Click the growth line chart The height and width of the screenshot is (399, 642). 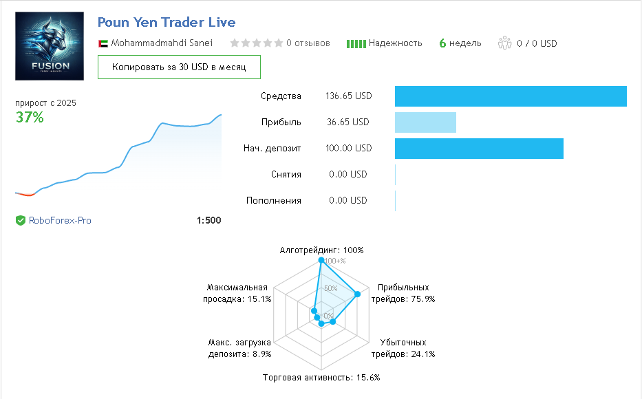tap(118, 155)
